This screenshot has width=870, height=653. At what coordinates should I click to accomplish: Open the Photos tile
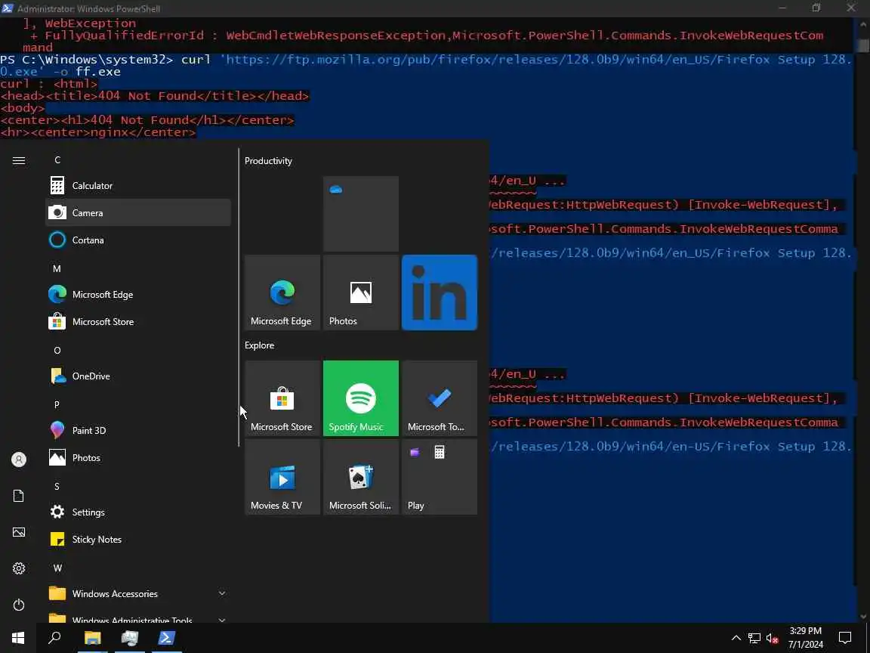tap(361, 292)
